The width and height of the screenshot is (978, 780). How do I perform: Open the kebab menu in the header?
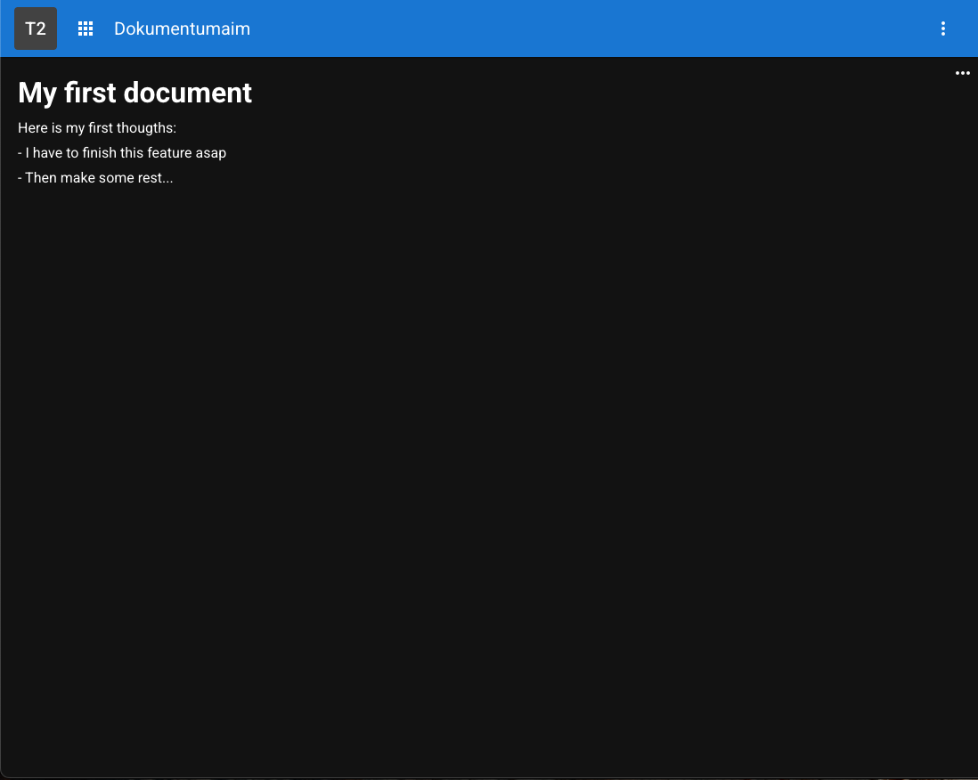click(x=943, y=28)
